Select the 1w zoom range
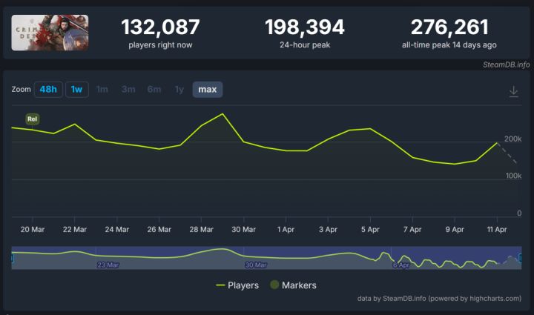The width and height of the screenshot is (534, 315). tap(77, 90)
